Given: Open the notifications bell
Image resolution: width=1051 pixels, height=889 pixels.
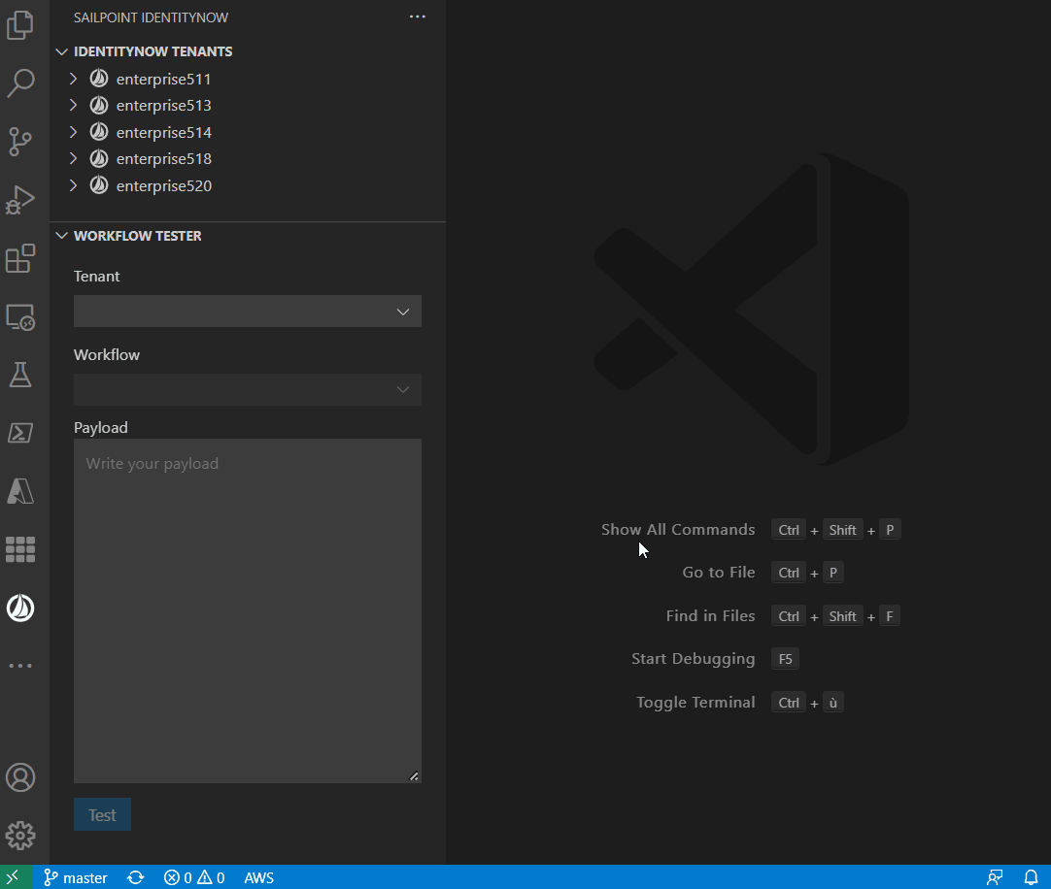Looking at the screenshot, I should pyautogui.click(x=1031, y=877).
